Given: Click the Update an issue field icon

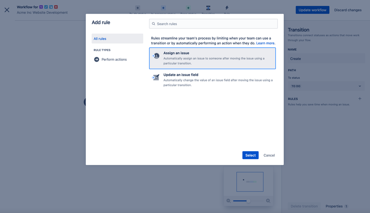Looking at the screenshot, I should [x=156, y=77].
